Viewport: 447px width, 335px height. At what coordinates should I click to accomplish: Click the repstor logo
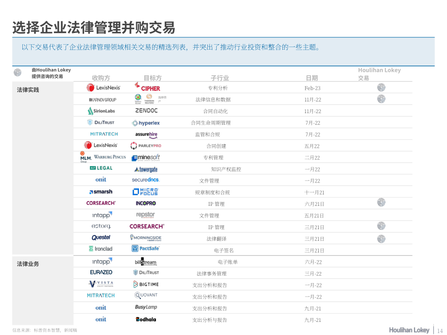click(x=145, y=215)
